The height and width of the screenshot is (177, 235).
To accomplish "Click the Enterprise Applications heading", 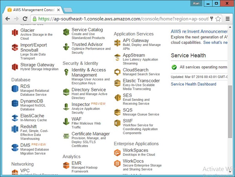I will 136,144.
